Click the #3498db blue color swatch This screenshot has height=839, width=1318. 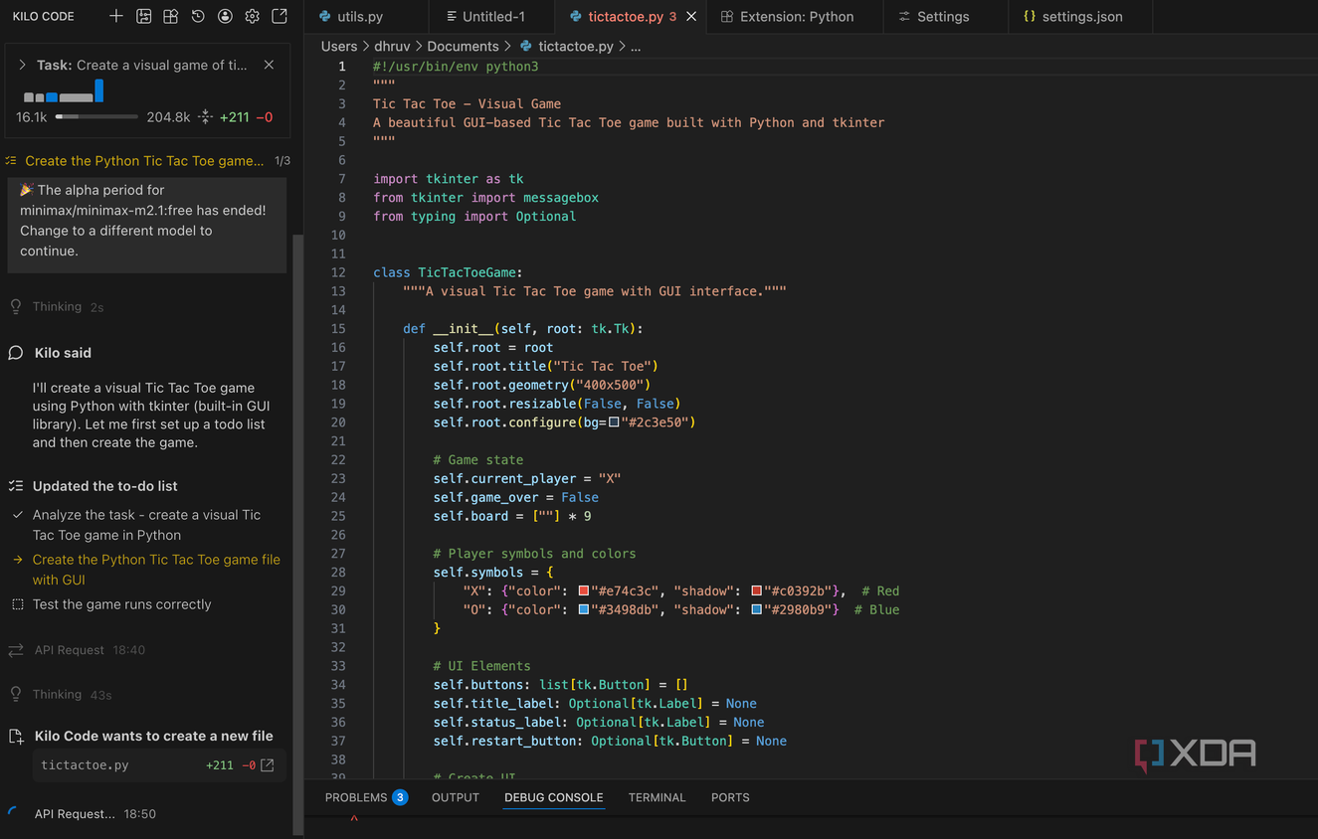584,609
